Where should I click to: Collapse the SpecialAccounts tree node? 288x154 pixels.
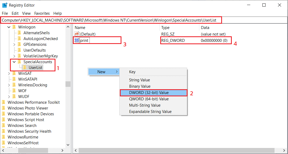point(14,62)
